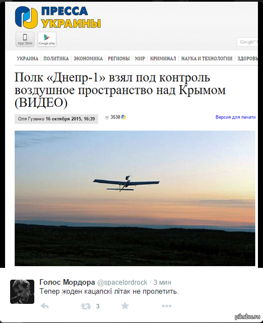Open the Google Play download button
Viewport: 263px width, 323px height.
point(47,39)
